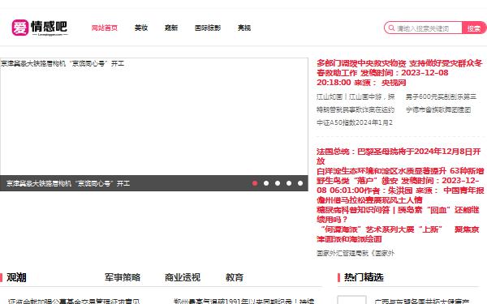Select the first red carousel dot
This screenshot has width=487, height=304.
(255, 183)
